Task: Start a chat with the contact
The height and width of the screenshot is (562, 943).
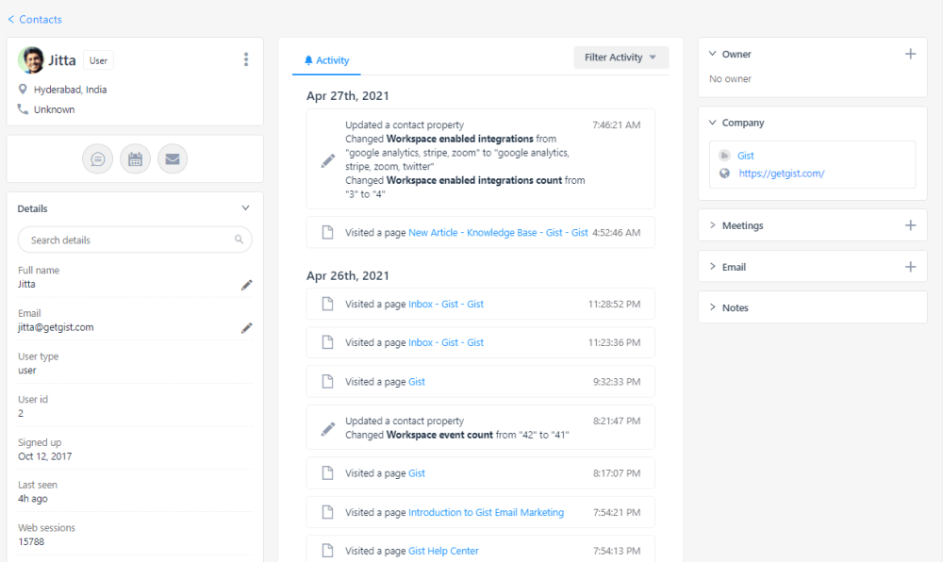Action: tap(97, 159)
